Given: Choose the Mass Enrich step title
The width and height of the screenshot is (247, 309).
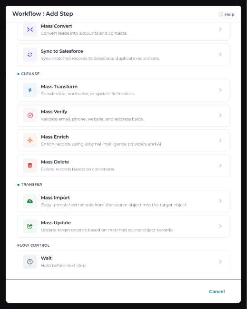Looking at the screenshot, I should click(x=55, y=137).
